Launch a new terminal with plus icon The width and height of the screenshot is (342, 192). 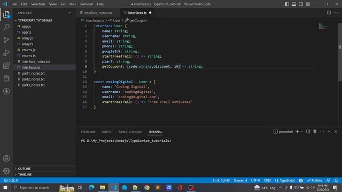coord(297,132)
